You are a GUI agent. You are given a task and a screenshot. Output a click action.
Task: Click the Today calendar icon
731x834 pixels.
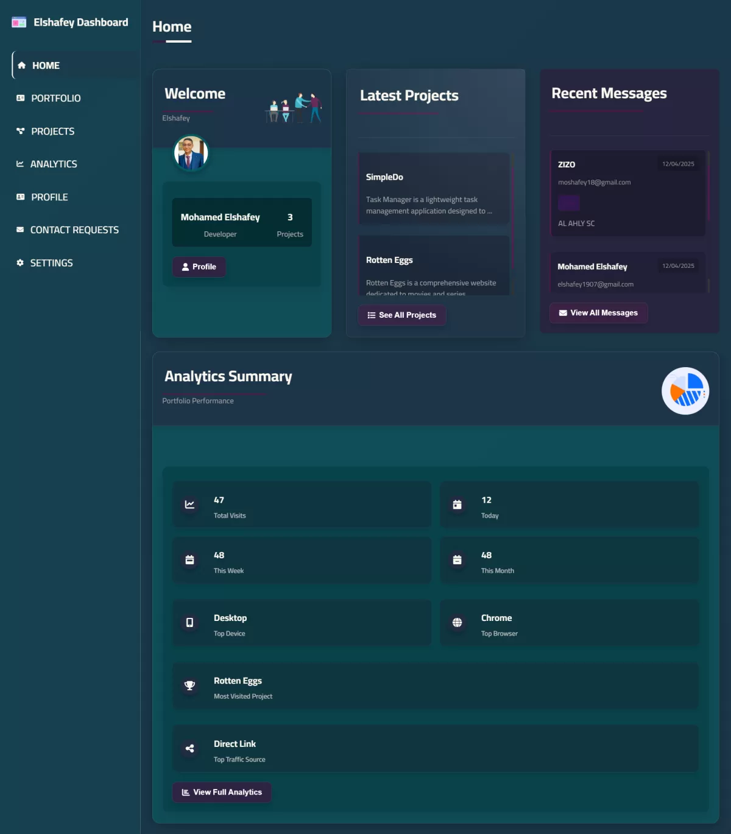[457, 505]
